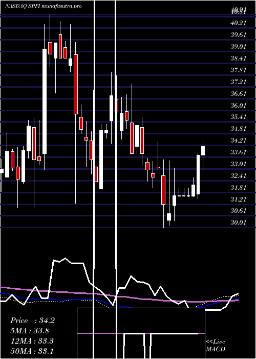The width and height of the screenshot is (256, 359).
Task: Click the 37.21 price axis label
Action: coord(238,82)
